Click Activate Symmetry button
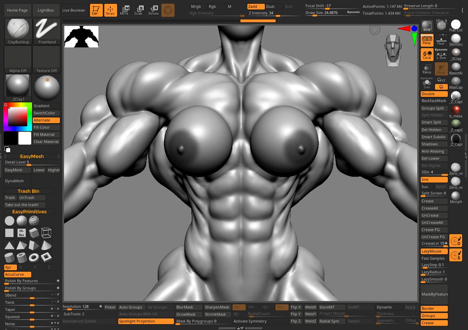The width and height of the screenshot is (468, 330). pos(250,321)
